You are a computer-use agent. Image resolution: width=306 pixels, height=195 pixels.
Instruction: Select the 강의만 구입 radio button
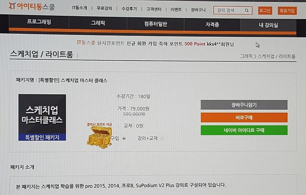click(x=124, y=139)
